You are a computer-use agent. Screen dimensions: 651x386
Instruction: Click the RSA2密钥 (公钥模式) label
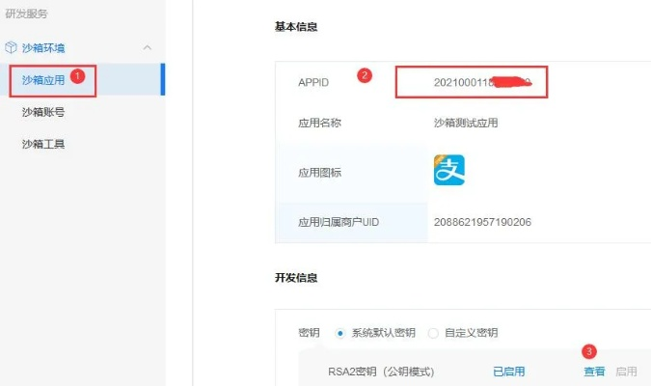381,372
